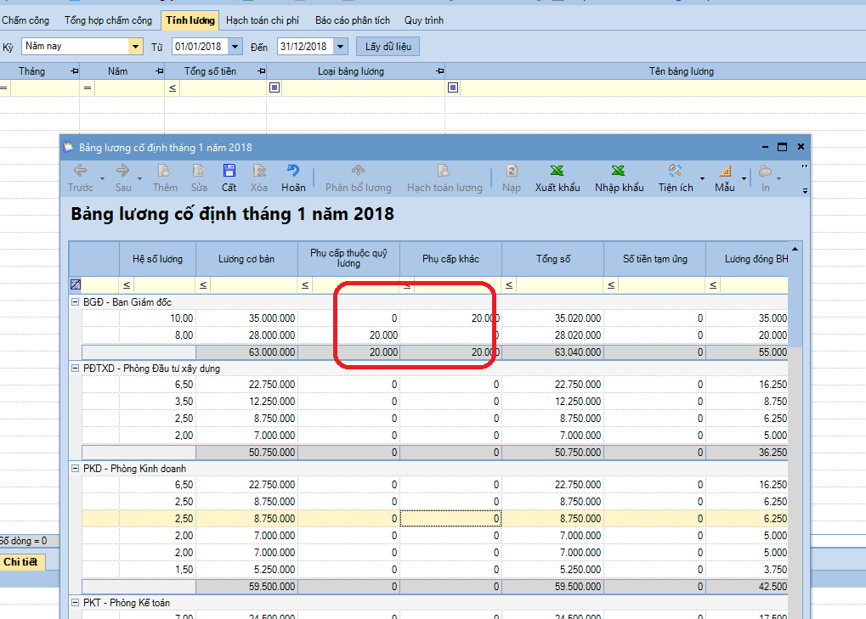Click the toolbar overflow chevron
This screenshot has height=619, width=866.
pos(805,166)
